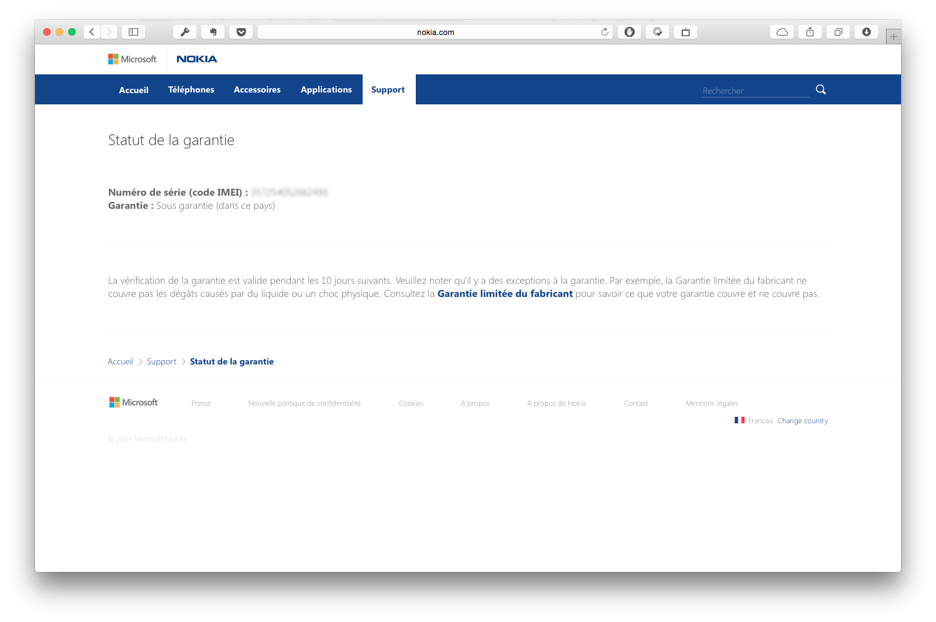Click the Change country link
The height and width of the screenshot is (622, 936).
pyautogui.click(x=803, y=421)
